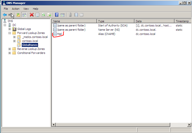Collapse the DC server node

[x=5, y=25]
